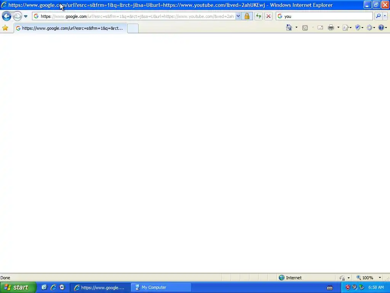The height and width of the screenshot is (293, 390).
Task: Switch to My Computer taskbar window
Action: 161,288
